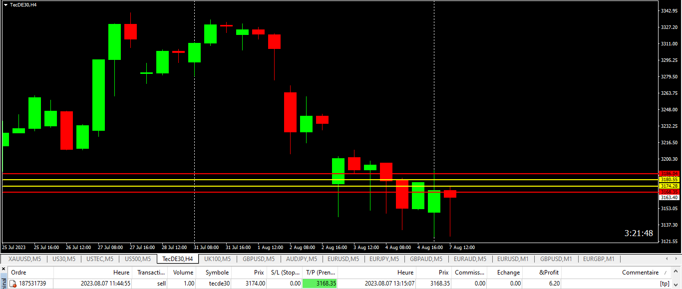
Task: Switch to the EURGBP,M1 chart tab
Action: tap(599, 259)
